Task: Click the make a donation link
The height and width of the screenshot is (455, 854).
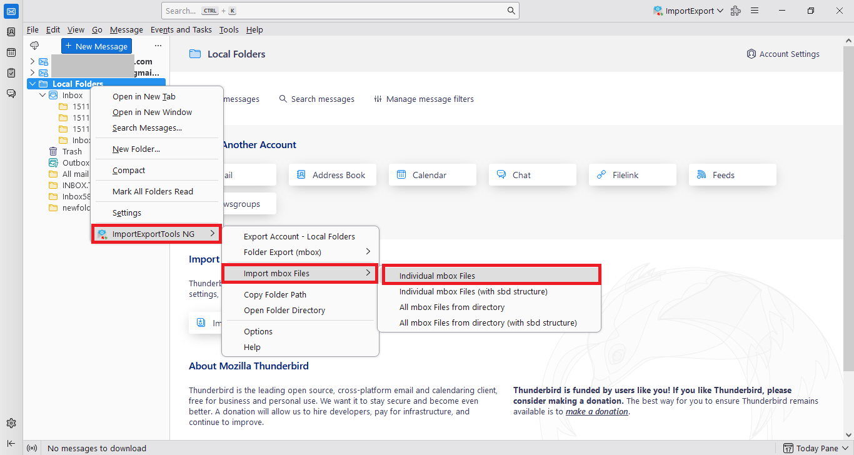Action: [x=597, y=411]
